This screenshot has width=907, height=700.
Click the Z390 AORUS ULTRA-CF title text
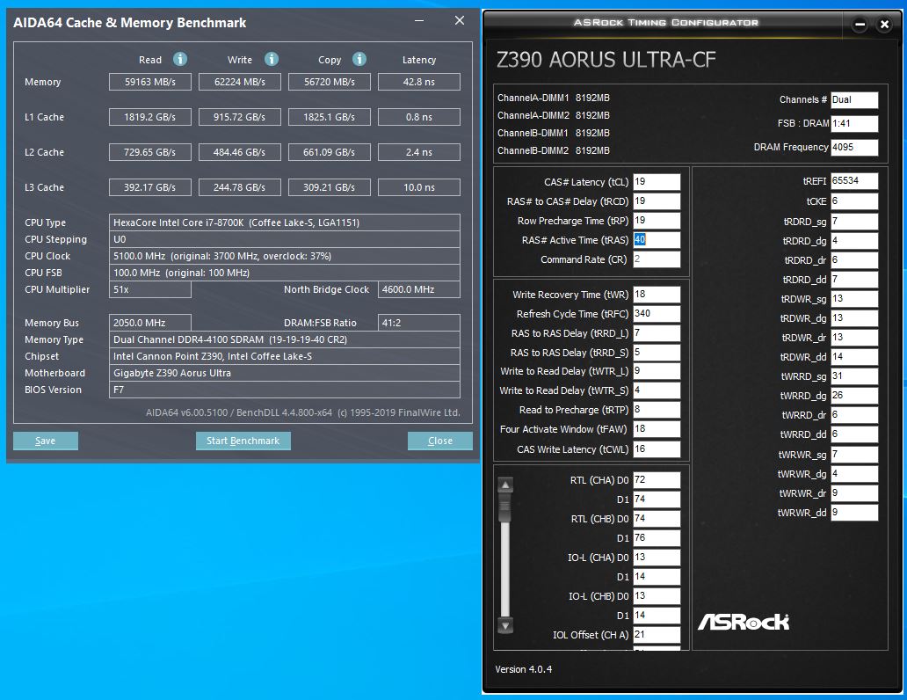pos(606,60)
